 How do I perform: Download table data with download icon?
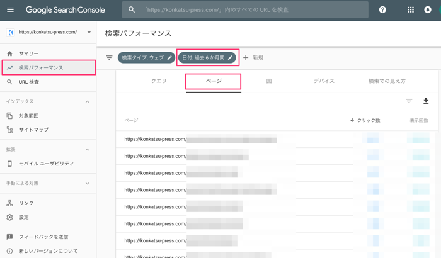coord(426,101)
